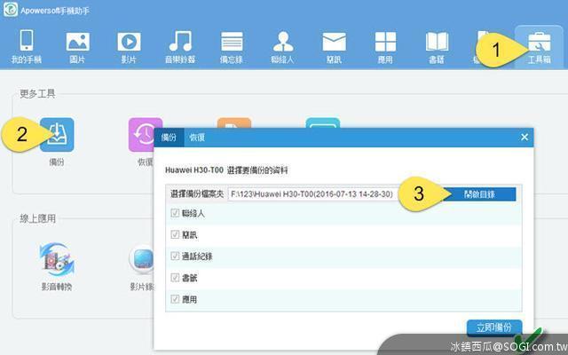This screenshot has height=355, width=568.
Task: Click the 立即備份 backup now button
Action: click(494, 327)
